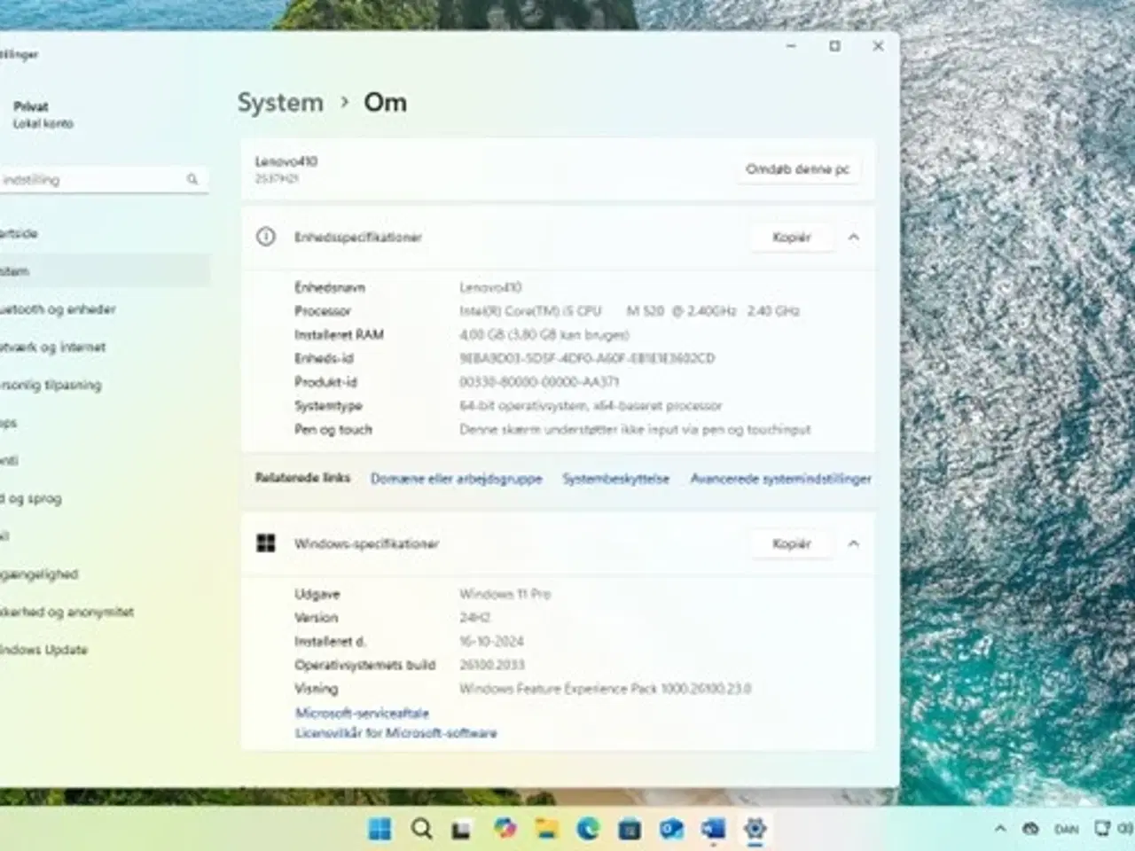
Task: Open Konti in the sidebar
Action: 105,460
